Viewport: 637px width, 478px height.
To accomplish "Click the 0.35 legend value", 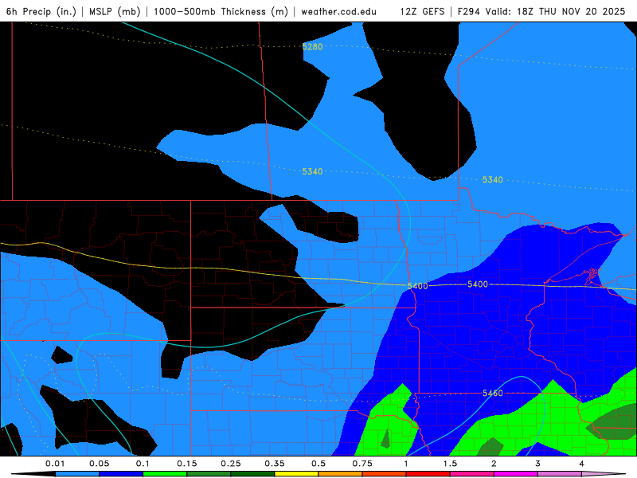I will point(275,464).
